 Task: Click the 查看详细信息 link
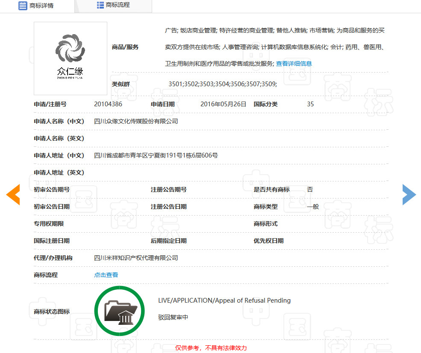coord(294,64)
